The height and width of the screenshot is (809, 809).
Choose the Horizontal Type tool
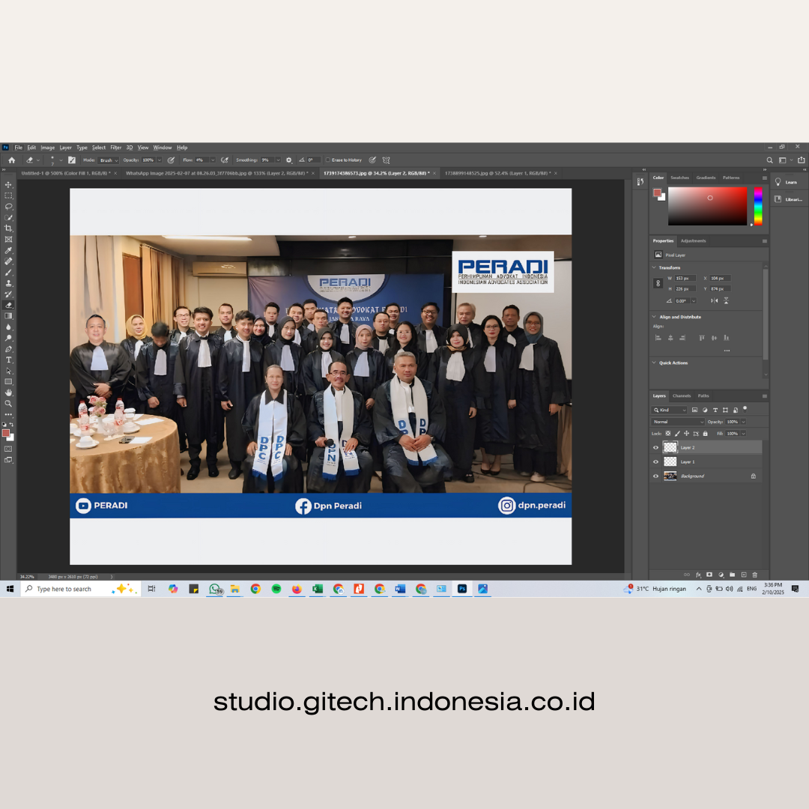(9, 360)
